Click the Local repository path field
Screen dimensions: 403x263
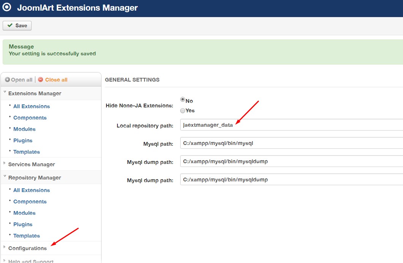[291, 125]
